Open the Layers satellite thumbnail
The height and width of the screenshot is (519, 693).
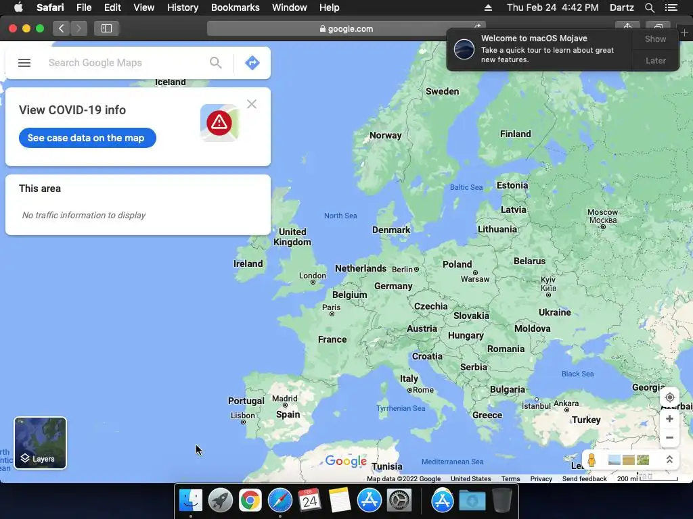40,443
